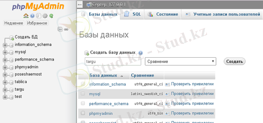Open phpmyadmin database link in the table
The image size is (263, 123).
click(x=101, y=114)
